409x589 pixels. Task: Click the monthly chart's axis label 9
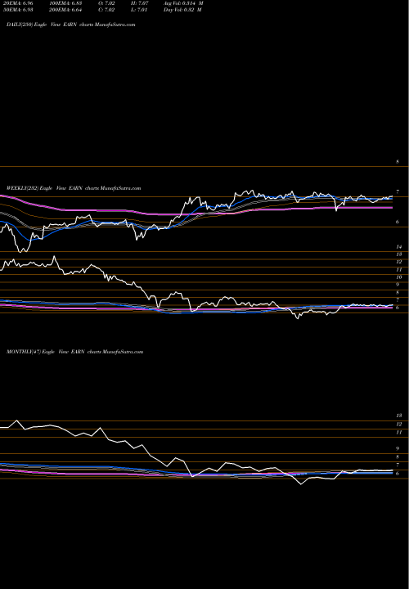click(x=398, y=448)
